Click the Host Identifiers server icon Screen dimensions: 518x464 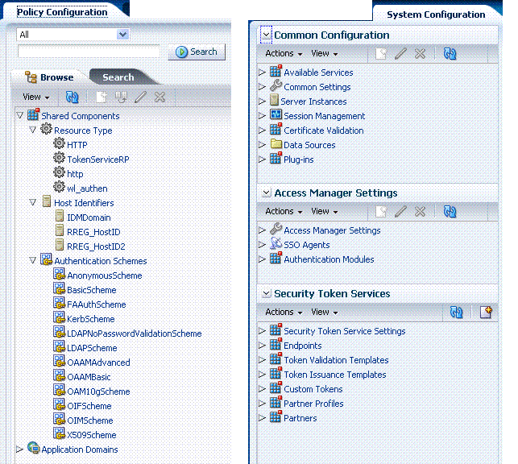(47, 201)
